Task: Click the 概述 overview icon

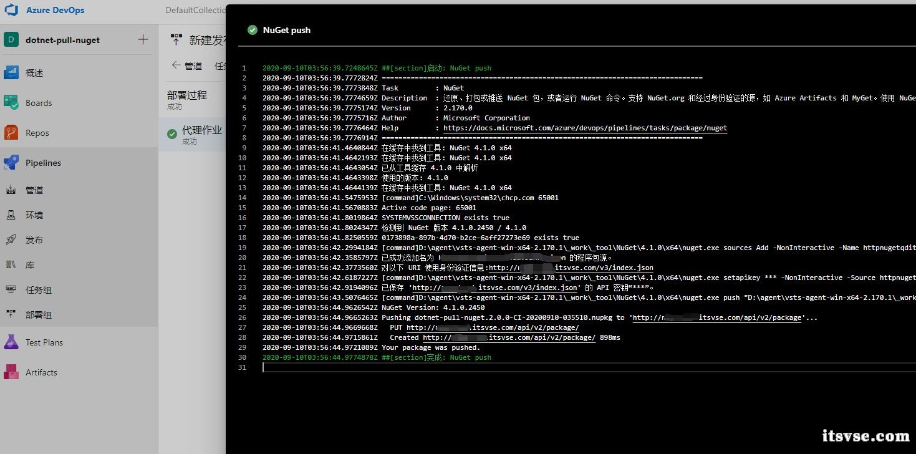Action: point(11,73)
